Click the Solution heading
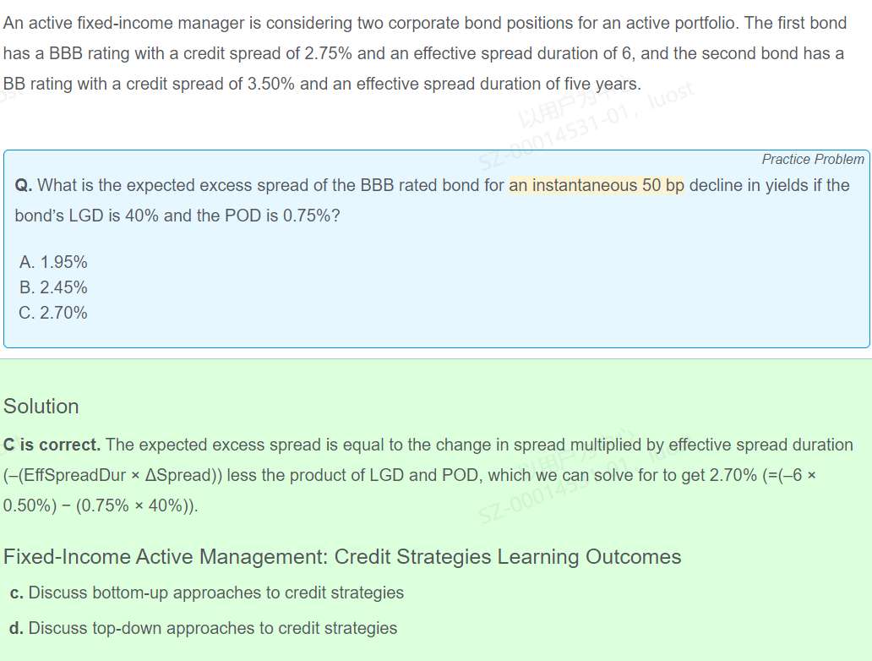The width and height of the screenshot is (872, 661). pyautogui.click(x=41, y=406)
